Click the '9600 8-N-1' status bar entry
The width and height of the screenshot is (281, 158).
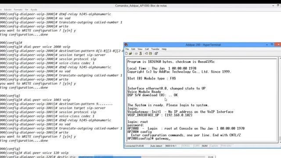coord(171,146)
